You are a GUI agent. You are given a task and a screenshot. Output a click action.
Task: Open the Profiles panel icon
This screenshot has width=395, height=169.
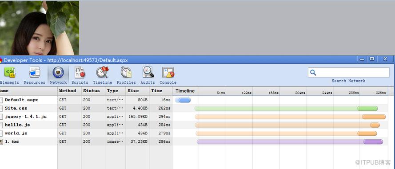coord(126,72)
